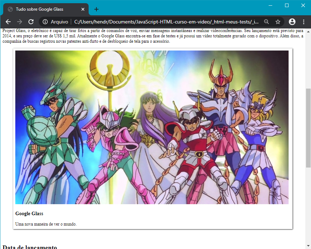Click the 'Uma nova maneira de ver o mundo.' caption

pyautogui.click(x=46, y=224)
